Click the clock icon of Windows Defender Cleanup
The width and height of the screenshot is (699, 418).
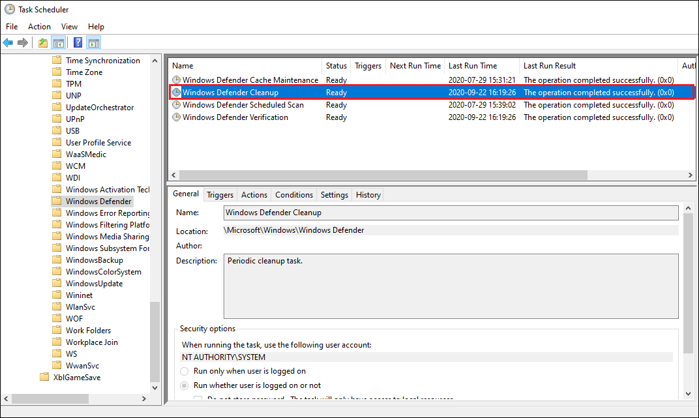pyautogui.click(x=177, y=92)
